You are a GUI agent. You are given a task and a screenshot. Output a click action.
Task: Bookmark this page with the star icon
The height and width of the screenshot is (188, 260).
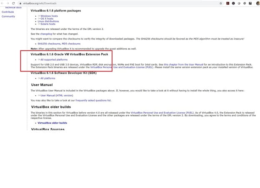221,3
